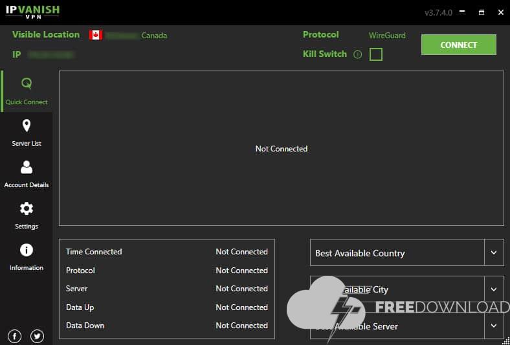Expand the Best Available Server dropdown arrow
This screenshot has height=345, width=510.
[494, 326]
